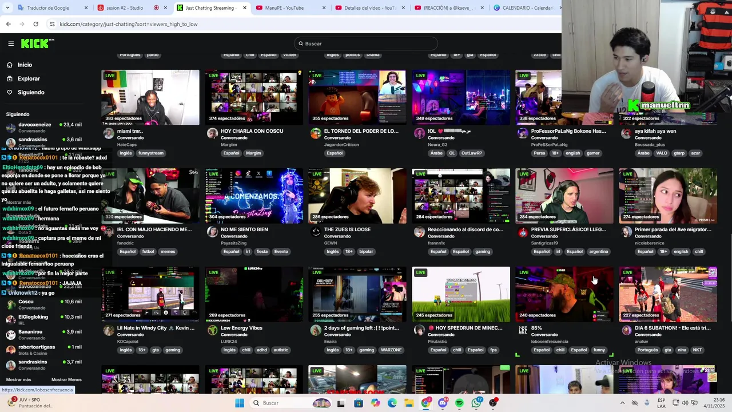Click the site info icon in the address bar
The width and height of the screenshot is (732, 412).
pos(52,24)
